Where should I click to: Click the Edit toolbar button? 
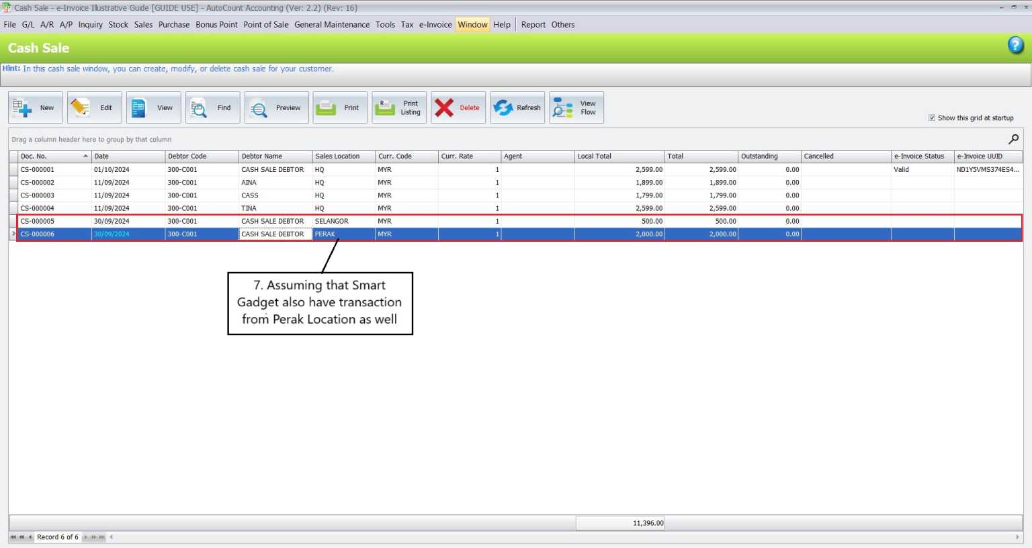pos(95,107)
